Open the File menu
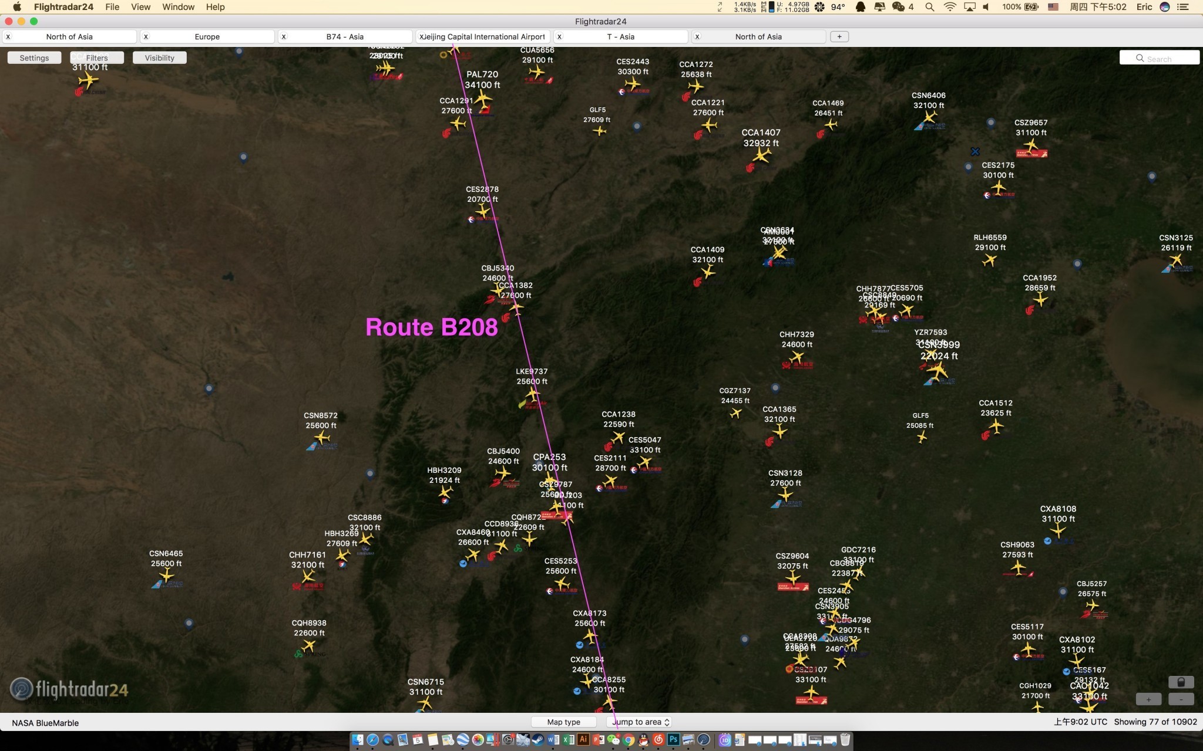The image size is (1203, 751). 112,7
